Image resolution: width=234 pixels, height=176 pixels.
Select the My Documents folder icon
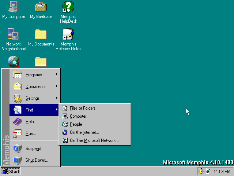(x=41, y=34)
